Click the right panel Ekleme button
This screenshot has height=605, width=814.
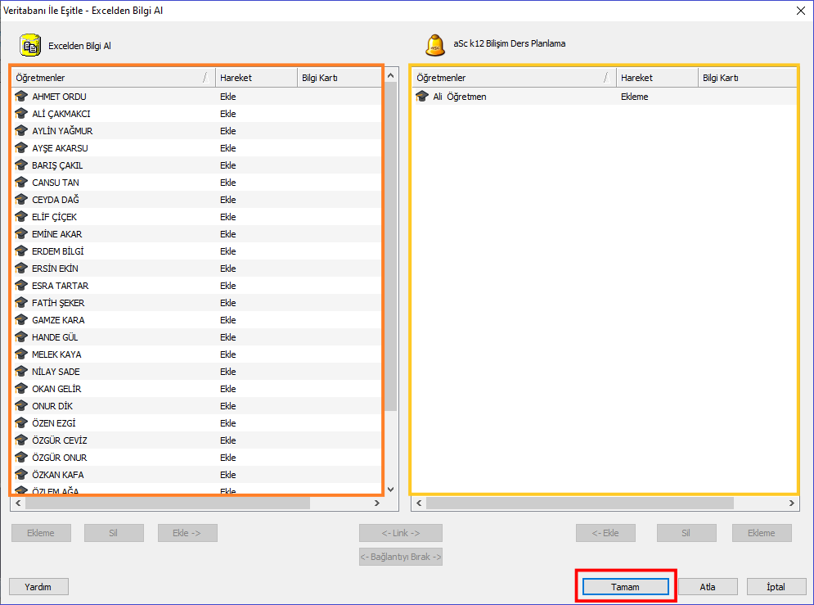[x=762, y=533]
